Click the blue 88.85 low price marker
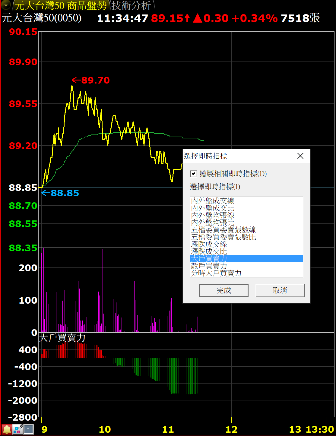The width and height of the screenshot is (336, 436). [60, 193]
